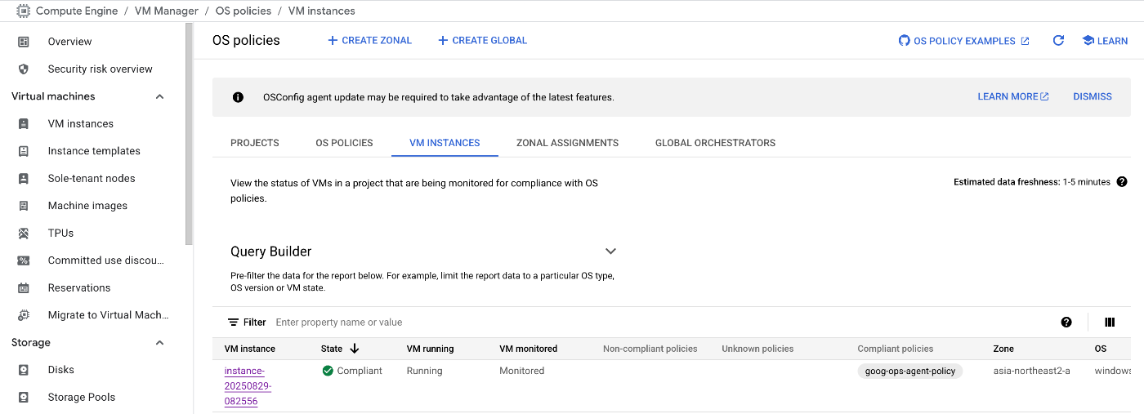The height and width of the screenshot is (414, 1144).
Task: Click the Learn More link in the banner
Action: click(1013, 96)
